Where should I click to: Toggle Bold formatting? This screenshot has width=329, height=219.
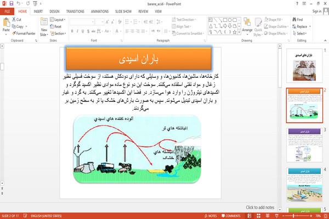coord(72,31)
